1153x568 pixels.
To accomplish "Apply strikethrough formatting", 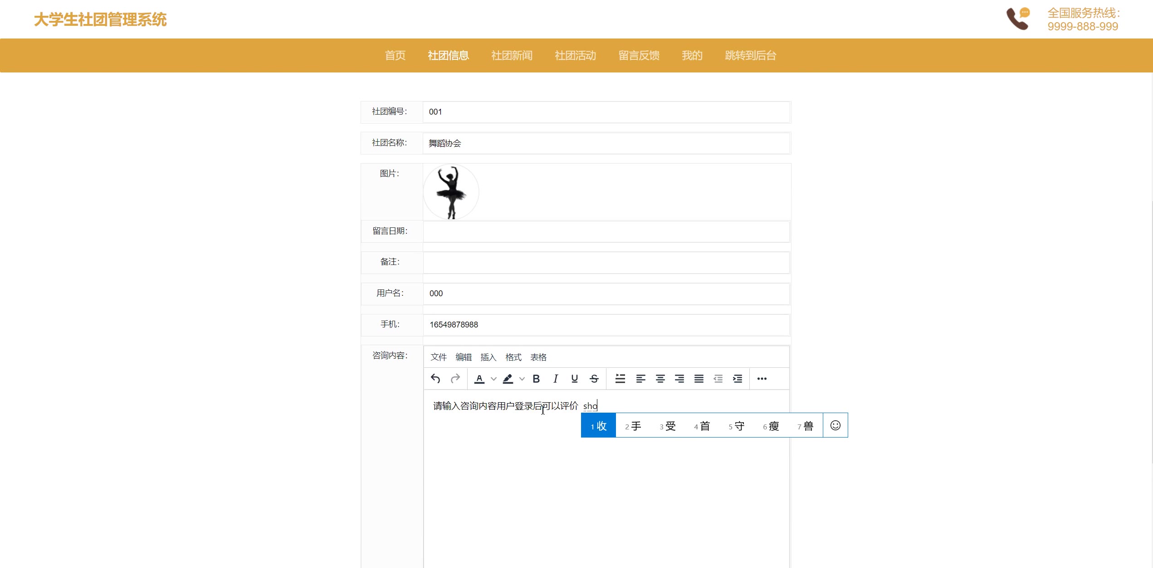I will (594, 379).
